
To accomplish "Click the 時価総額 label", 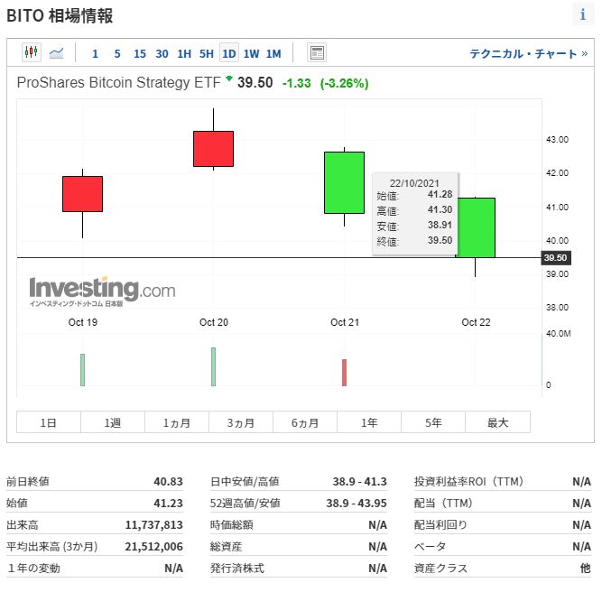I will coord(232,525).
